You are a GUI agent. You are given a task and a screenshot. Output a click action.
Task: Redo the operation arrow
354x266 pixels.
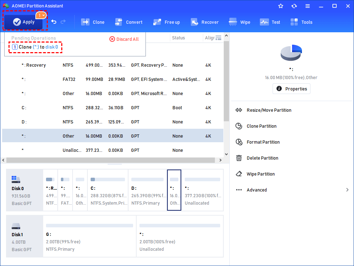(63, 22)
